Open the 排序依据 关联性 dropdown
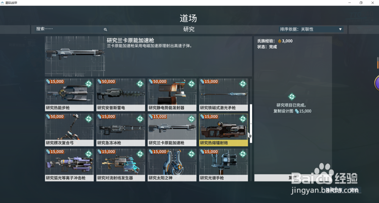The height and width of the screenshot is (203, 379). [311, 29]
